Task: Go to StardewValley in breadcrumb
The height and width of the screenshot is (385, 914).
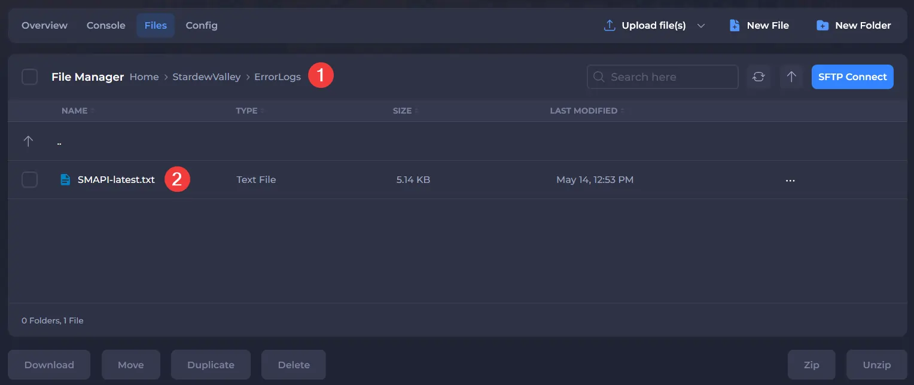Action: point(206,77)
